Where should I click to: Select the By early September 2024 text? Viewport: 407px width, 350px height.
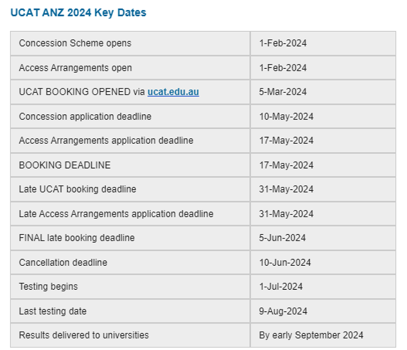[311, 335]
